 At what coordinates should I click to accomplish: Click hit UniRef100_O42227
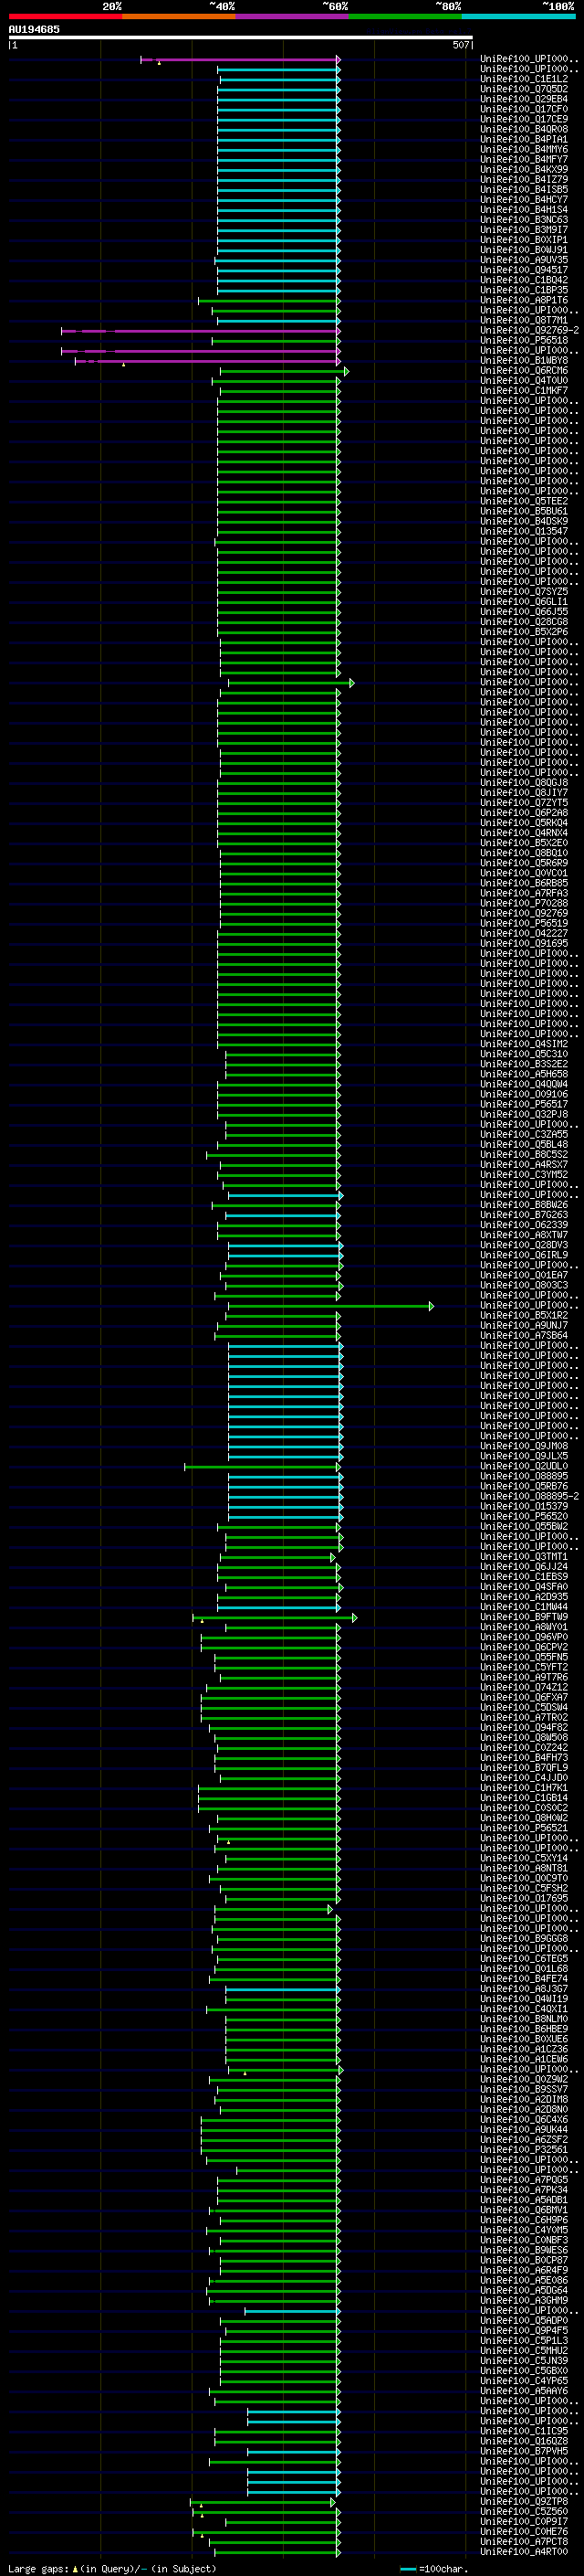(524, 933)
